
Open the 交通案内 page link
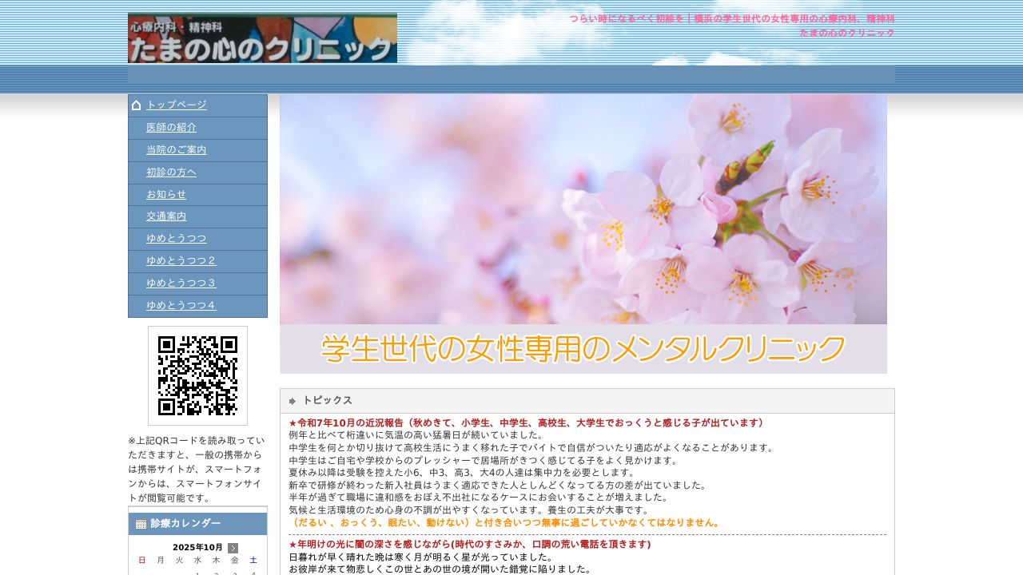coord(165,216)
